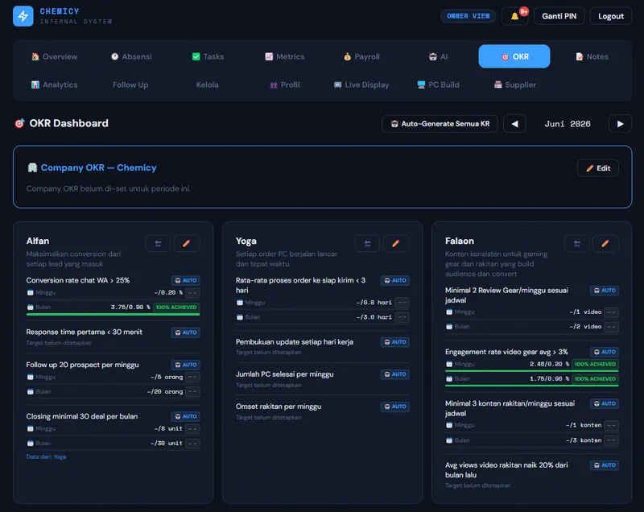Click AUTO badge for Minimal 3 konten rakitan

[x=605, y=403]
